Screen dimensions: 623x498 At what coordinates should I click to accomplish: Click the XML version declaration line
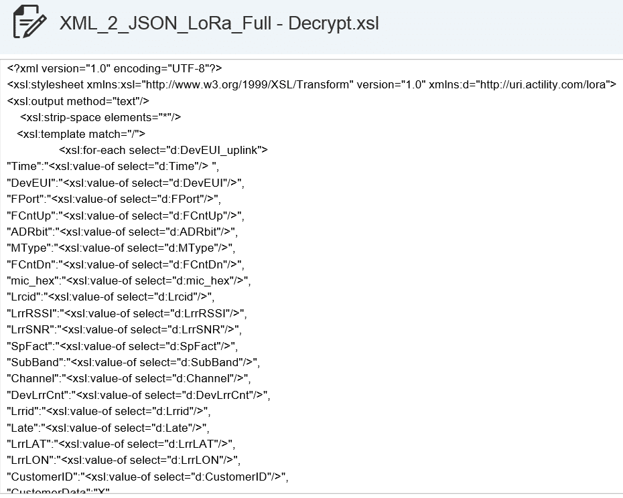115,68
